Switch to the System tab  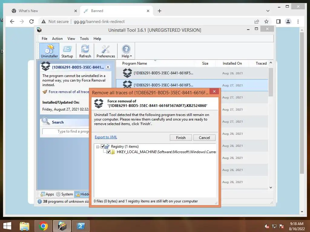64,194
